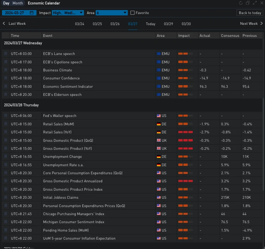Click the Back to today button

click(x=250, y=13)
